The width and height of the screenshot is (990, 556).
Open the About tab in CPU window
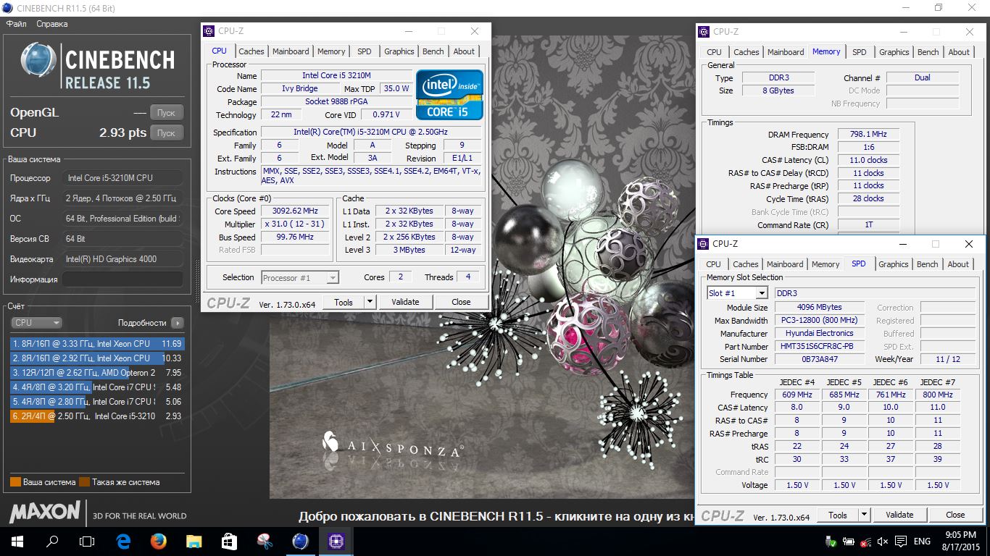464,51
